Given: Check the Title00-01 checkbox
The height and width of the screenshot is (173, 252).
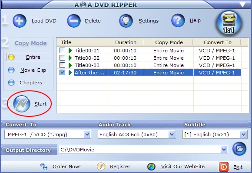Looking at the screenshot, I should point(63,51).
